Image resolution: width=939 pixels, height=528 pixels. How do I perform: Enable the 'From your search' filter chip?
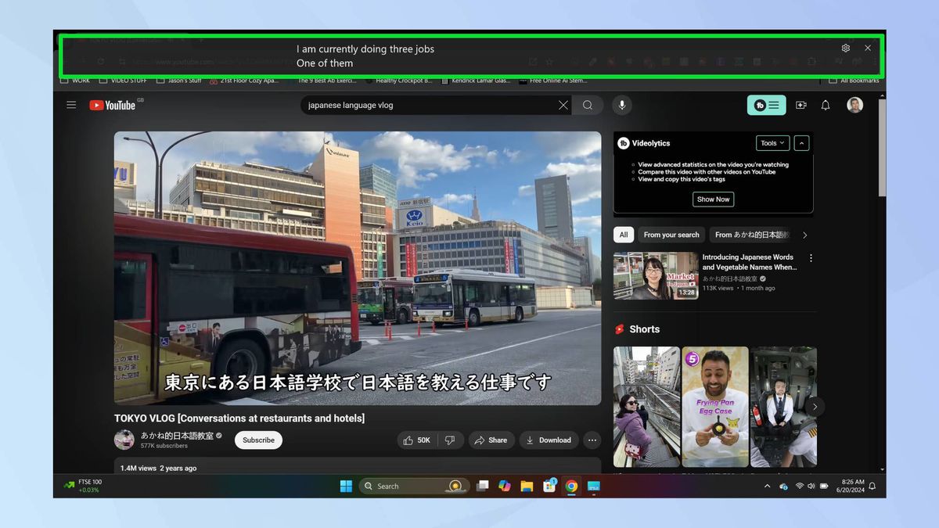click(x=671, y=235)
